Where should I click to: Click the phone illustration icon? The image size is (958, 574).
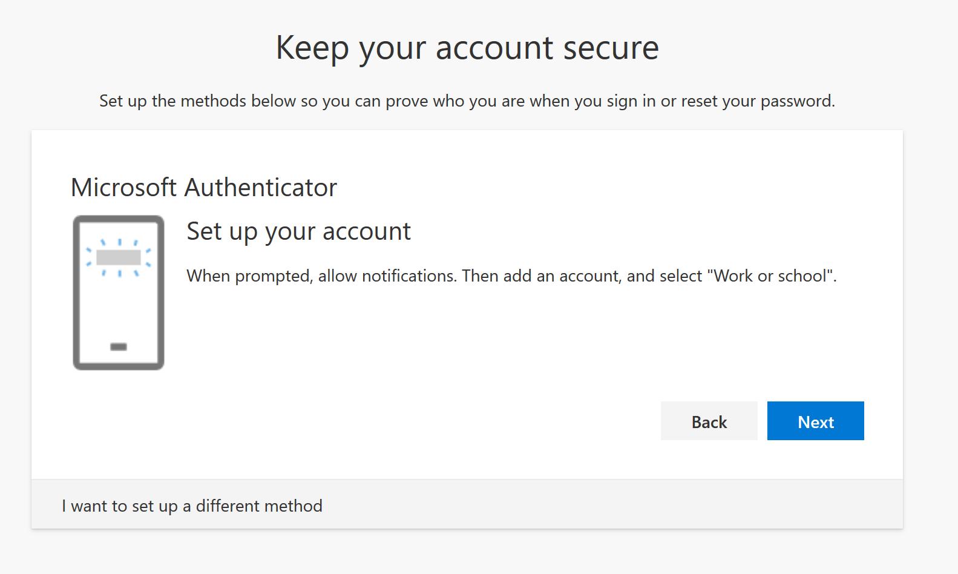point(119,292)
